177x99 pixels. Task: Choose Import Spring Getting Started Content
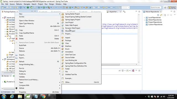tap(81, 17)
